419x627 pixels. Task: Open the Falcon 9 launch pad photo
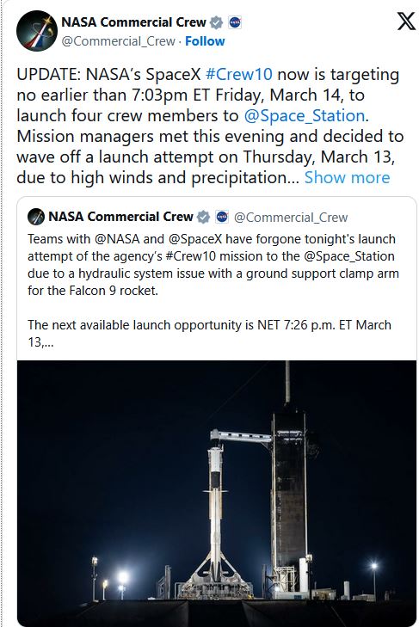click(217, 494)
